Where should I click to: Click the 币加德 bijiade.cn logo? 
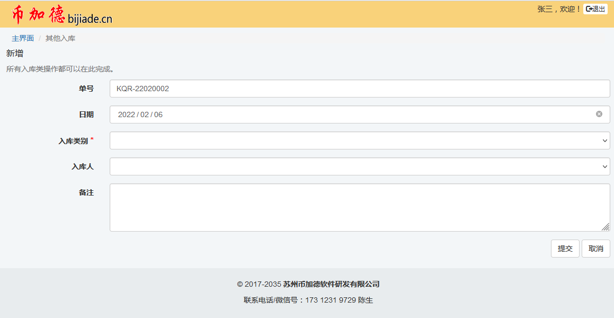[x=62, y=15]
